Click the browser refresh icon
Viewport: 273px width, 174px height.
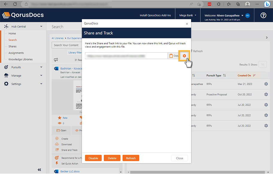15,4
